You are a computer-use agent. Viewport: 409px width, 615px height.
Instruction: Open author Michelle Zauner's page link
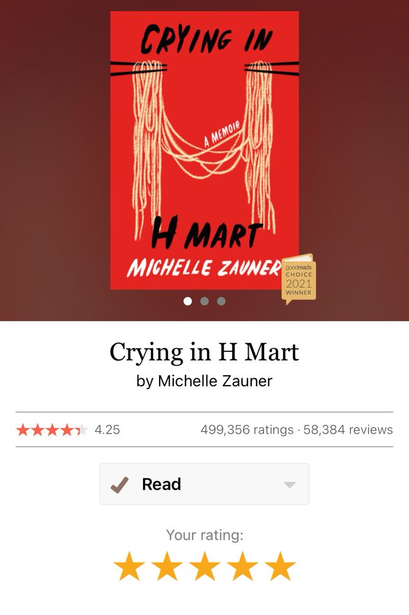point(215,381)
